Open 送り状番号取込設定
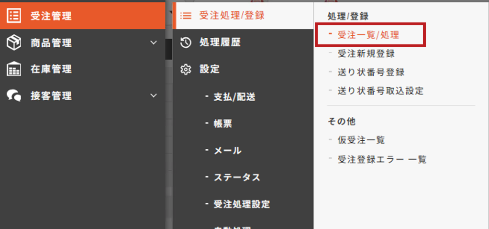489x229 pixels. (x=380, y=91)
